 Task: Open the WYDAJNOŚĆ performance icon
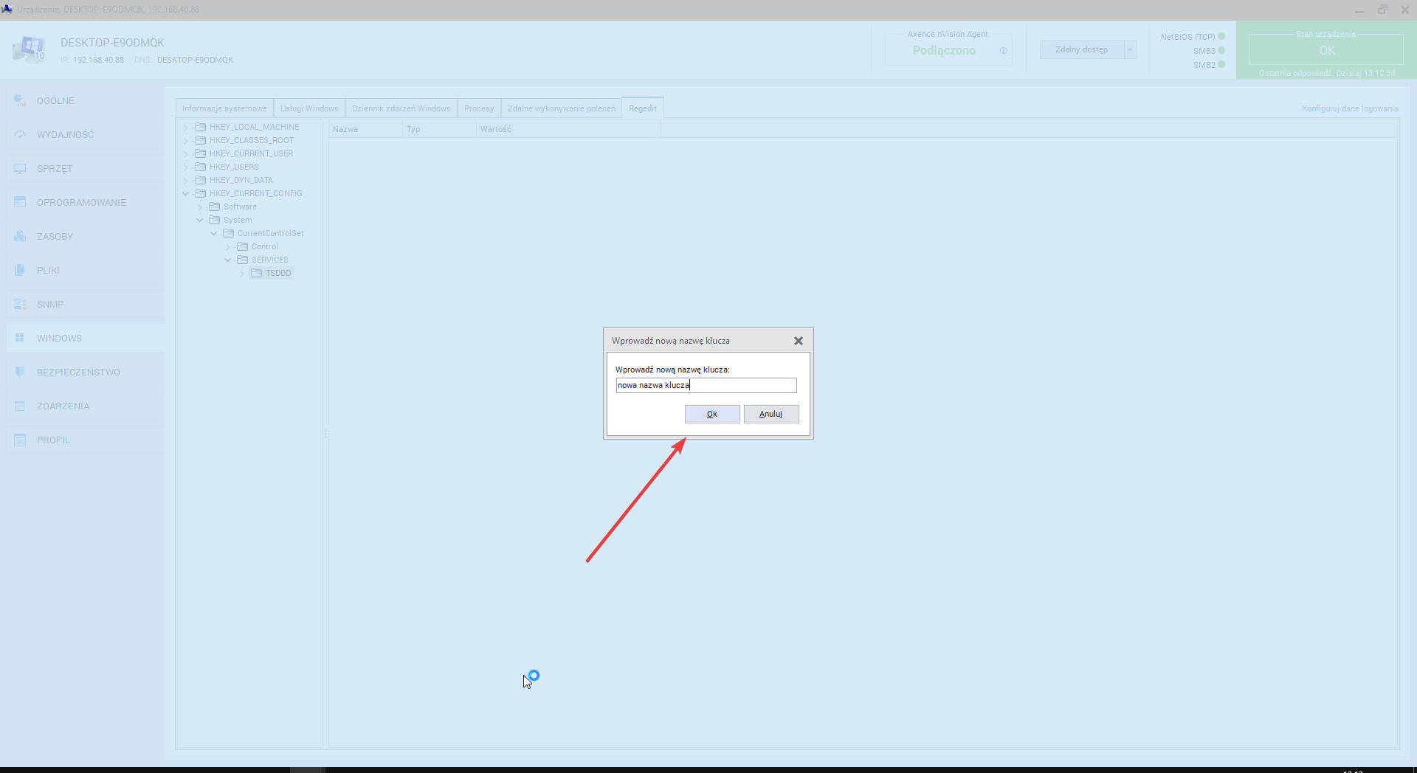click(20, 134)
